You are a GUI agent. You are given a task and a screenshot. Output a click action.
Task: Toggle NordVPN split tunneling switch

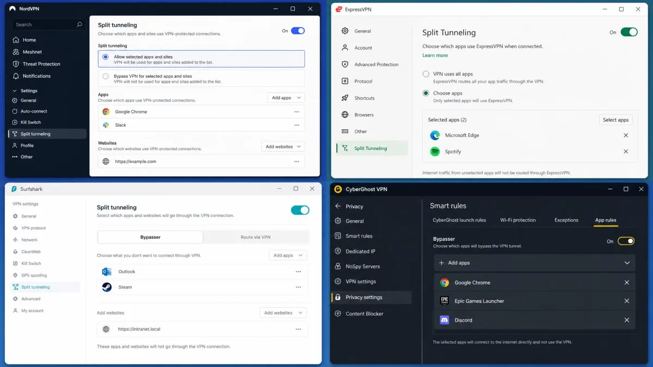298,31
